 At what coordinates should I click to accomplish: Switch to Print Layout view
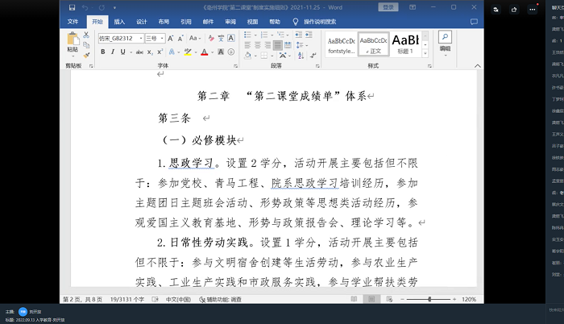(x=371, y=299)
